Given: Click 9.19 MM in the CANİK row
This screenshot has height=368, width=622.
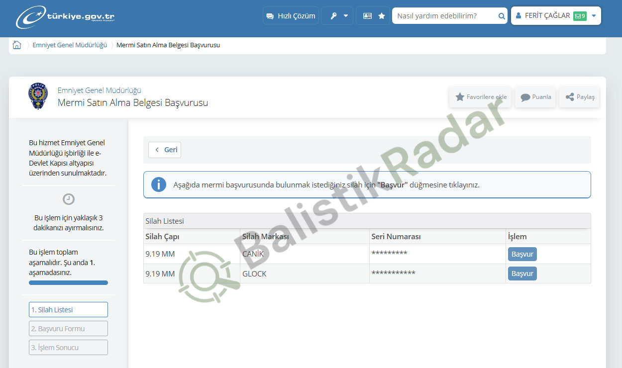Looking at the screenshot, I should (160, 254).
